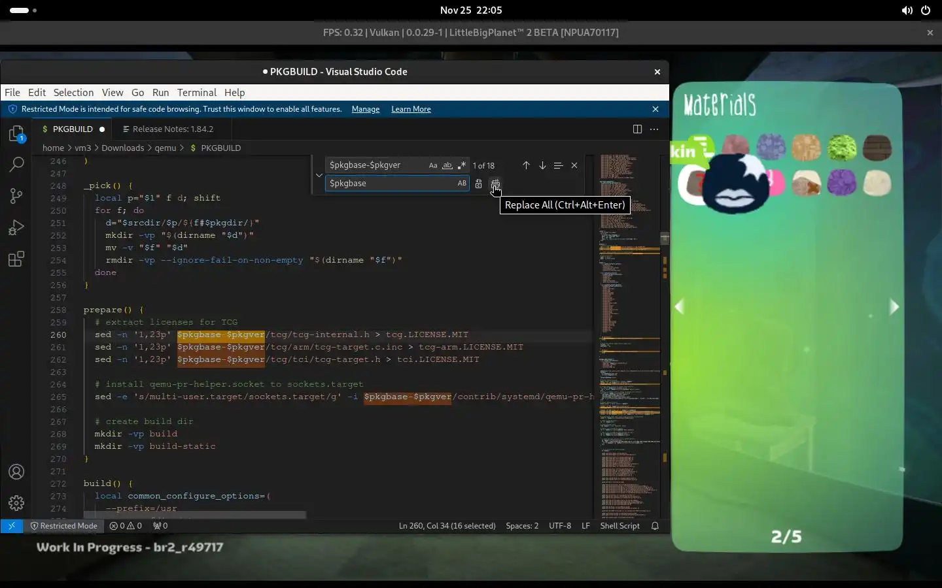Image resolution: width=942 pixels, height=588 pixels.
Task: Click the Replace All icon
Action: (x=495, y=184)
